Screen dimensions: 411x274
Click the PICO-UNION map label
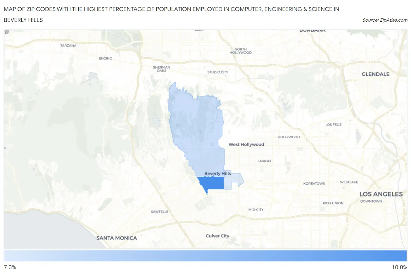(333, 203)
